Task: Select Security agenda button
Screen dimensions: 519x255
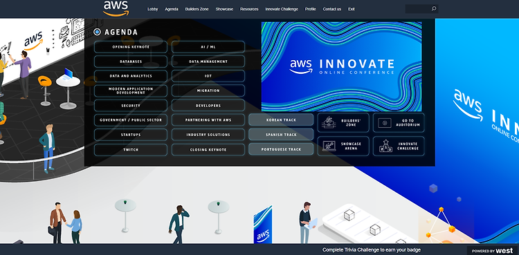Action: click(x=131, y=106)
